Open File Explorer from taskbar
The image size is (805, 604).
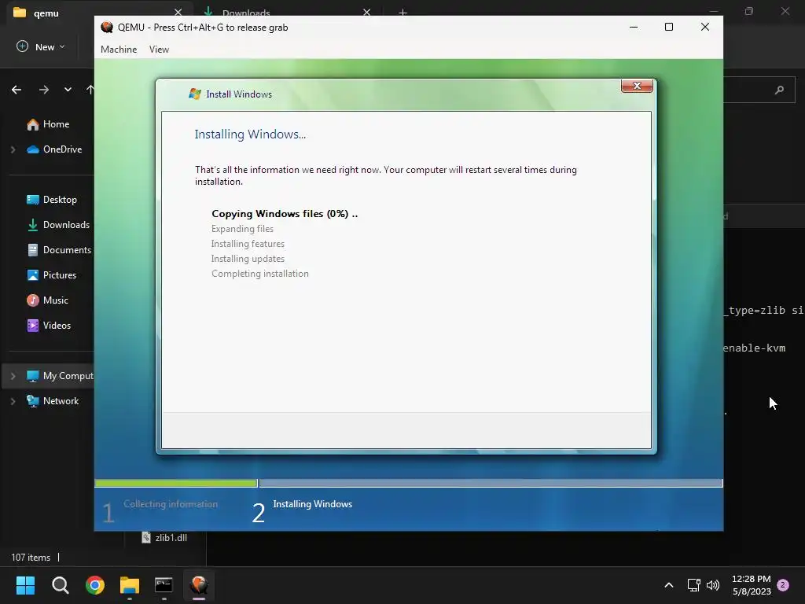point(130,585)
